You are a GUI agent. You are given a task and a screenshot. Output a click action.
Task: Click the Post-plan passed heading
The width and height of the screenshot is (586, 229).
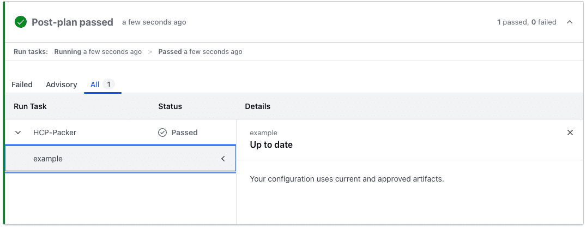pyautogui.click(x=73, y=22)
